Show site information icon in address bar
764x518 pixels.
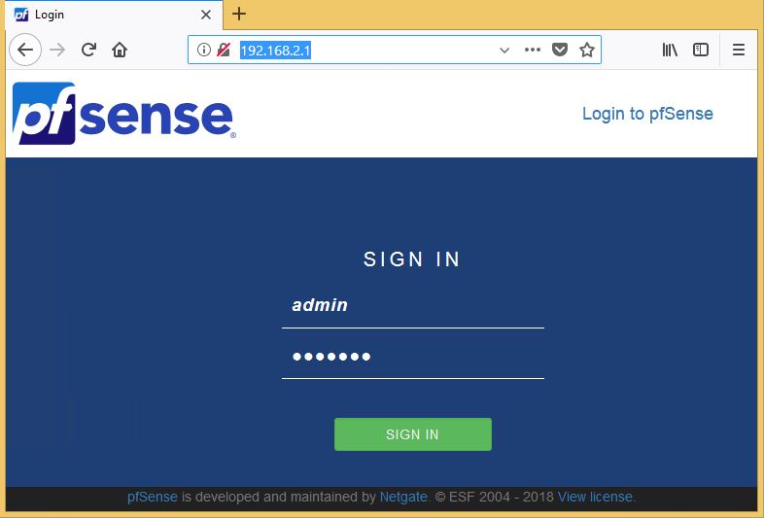[x=204, y=50]
